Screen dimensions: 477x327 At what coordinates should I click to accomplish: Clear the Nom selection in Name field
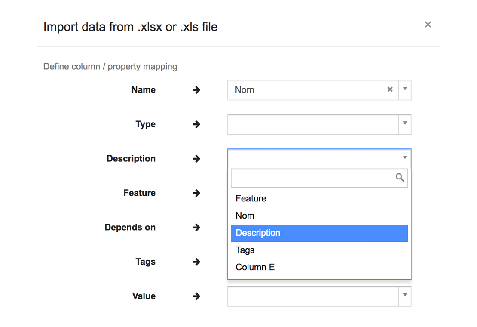coord(390,89)
